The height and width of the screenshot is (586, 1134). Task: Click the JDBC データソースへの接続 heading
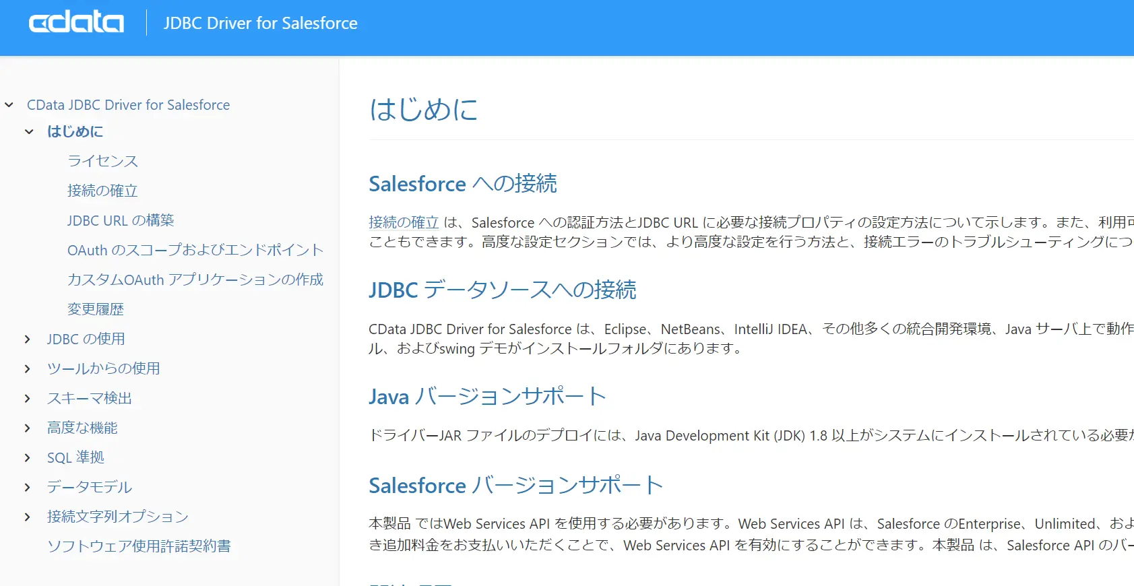(x=503, y=290)
